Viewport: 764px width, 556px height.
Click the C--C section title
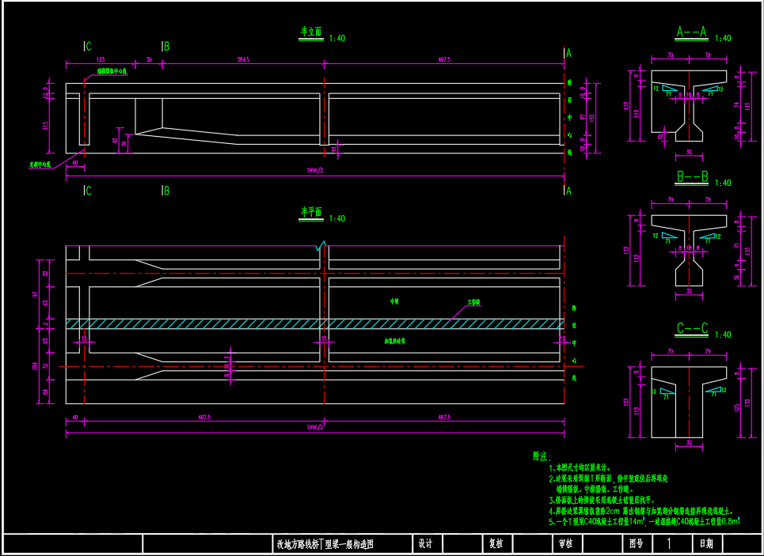(x=691, y=329)
